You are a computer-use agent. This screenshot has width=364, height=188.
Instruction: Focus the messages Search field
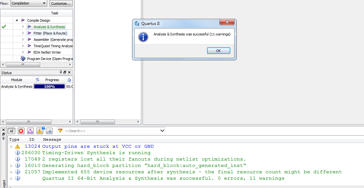pos(111,131)
